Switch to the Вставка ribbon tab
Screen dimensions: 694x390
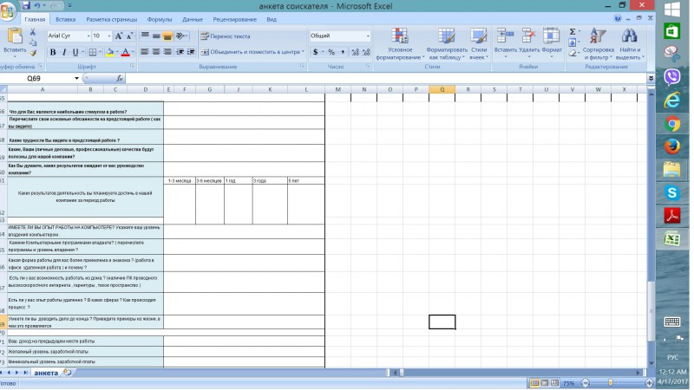(66, 19)
